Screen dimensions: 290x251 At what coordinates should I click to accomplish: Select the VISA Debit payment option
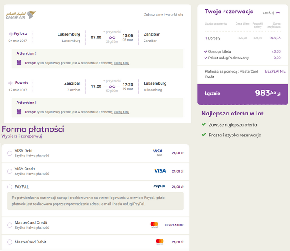(10, 153)
